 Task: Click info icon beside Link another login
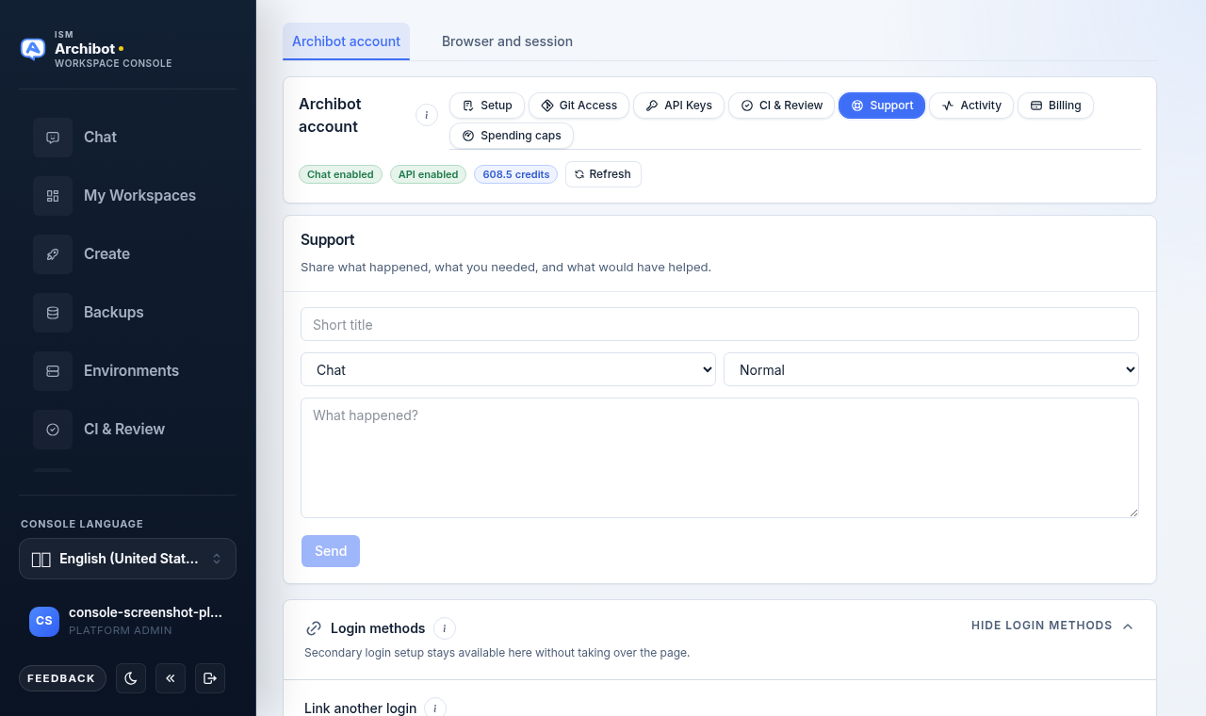pos(434,708)
